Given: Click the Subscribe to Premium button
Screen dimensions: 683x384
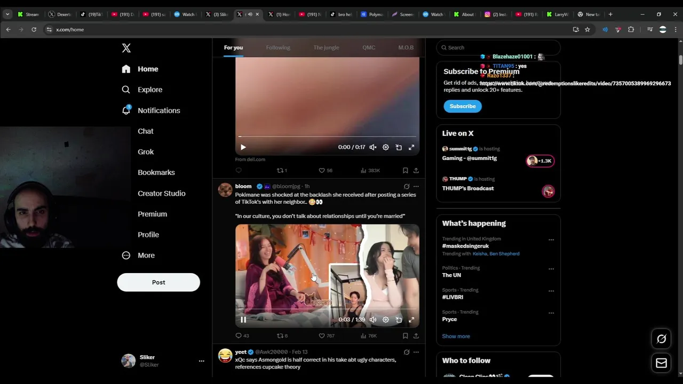Looking at the screenshot, I should coord(463,106).
